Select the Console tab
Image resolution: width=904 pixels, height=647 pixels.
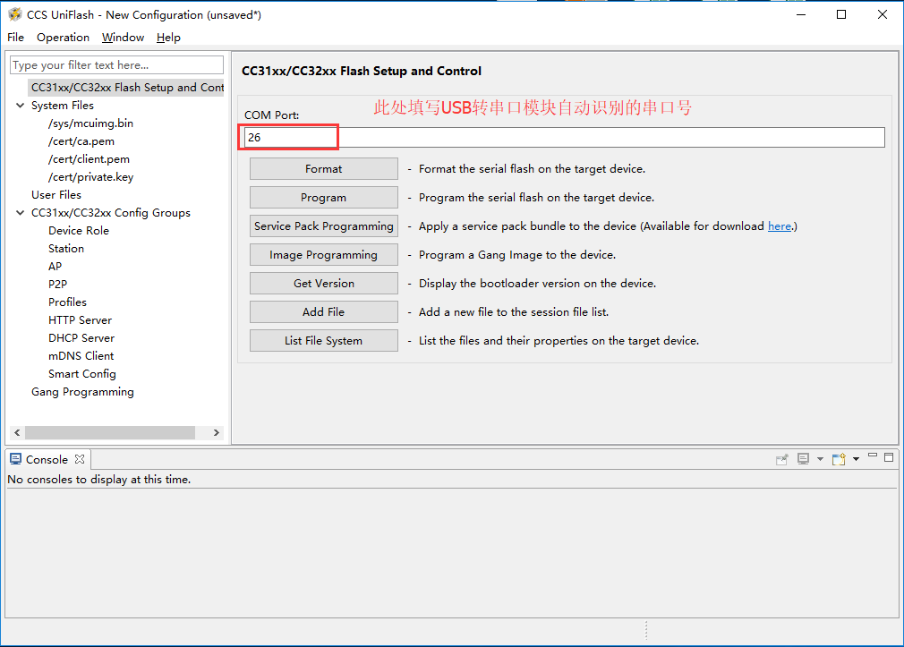pyautogui.click(x=47, y=459)
